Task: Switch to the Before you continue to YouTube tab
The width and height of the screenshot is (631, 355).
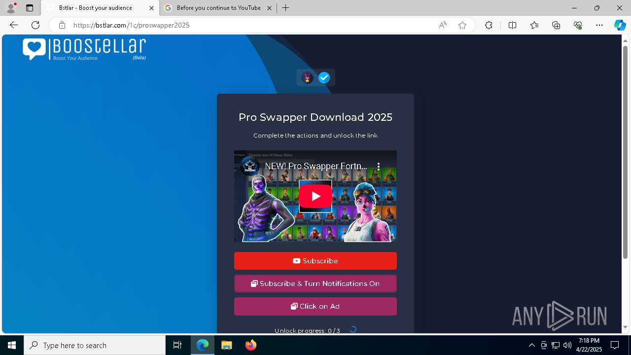Action: 218,8
